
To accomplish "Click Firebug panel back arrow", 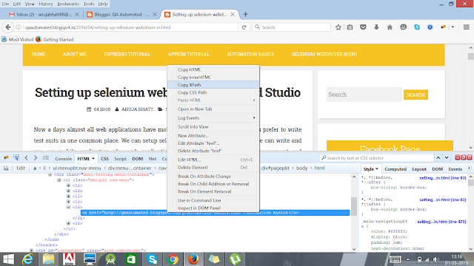I will tap(27, 157).
